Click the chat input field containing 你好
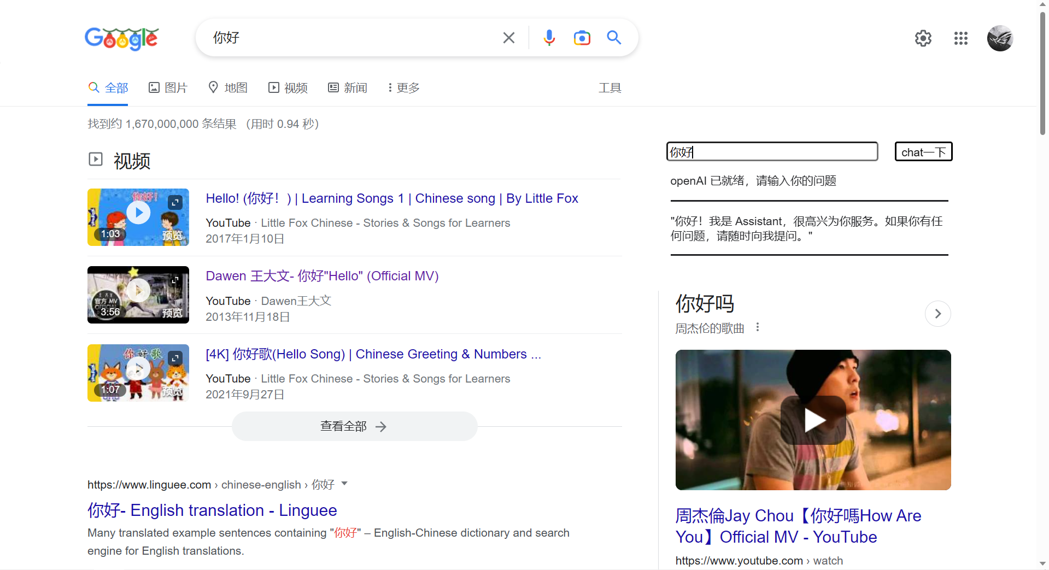 [772, 152]
